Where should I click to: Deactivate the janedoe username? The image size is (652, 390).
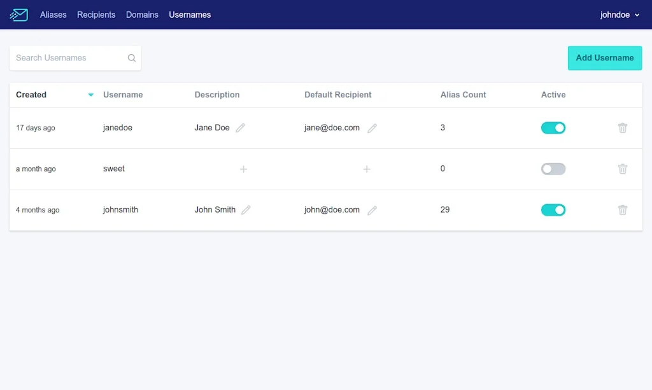(553, 128)
